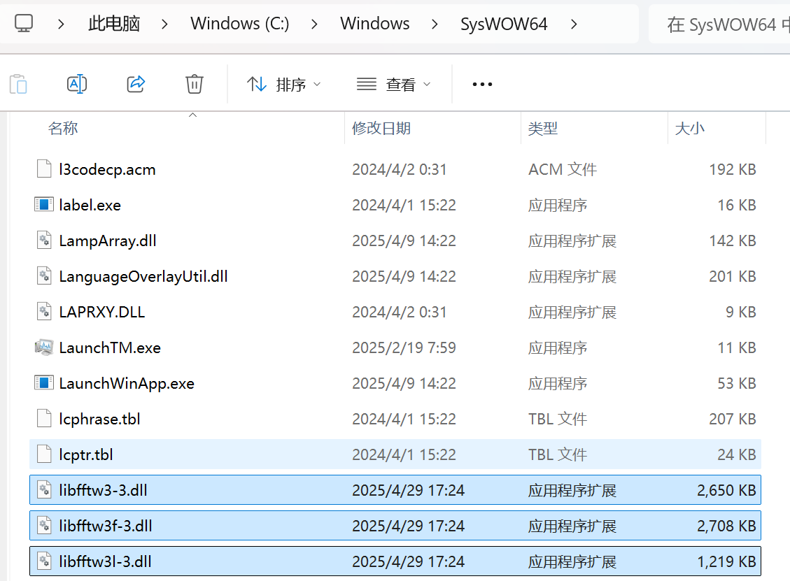Sort by 修改日期 column header
790x581 pixels.
pos(381,128)
